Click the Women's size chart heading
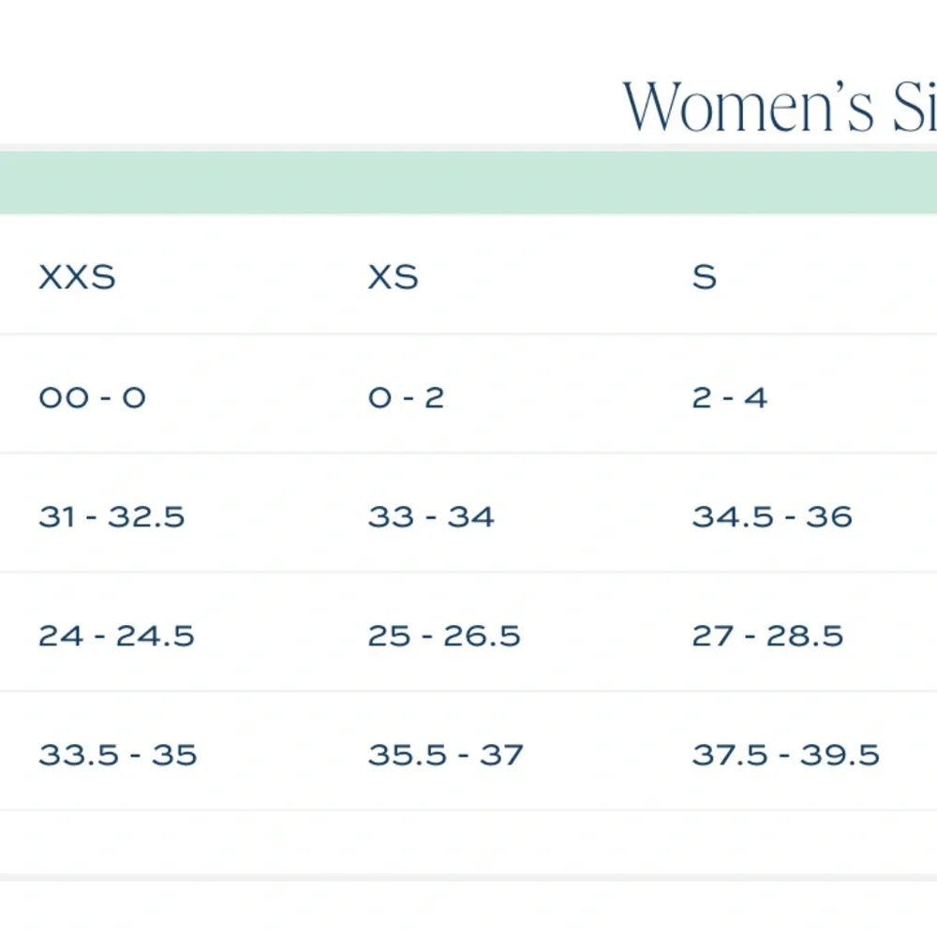937x937 pixels. pos(780,105)
